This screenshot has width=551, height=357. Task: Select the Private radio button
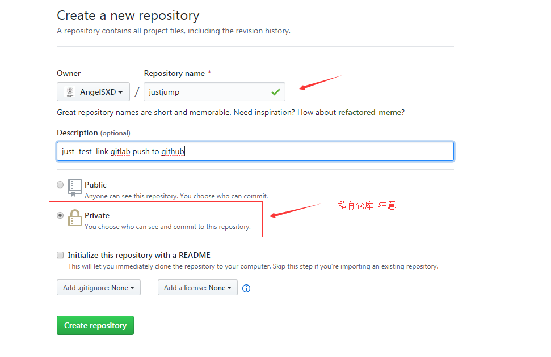(x=60, y=215)
